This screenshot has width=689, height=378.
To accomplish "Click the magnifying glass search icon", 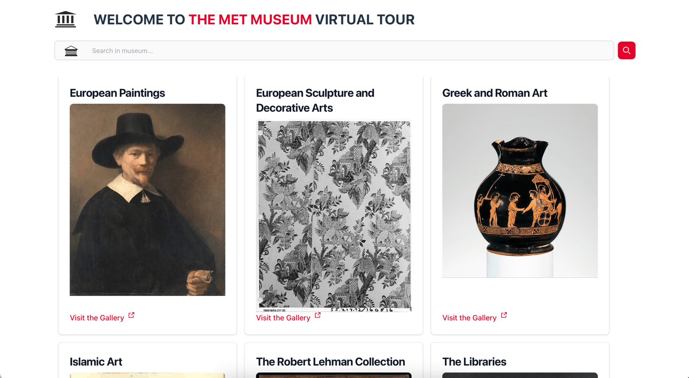I will click(626, 50).
